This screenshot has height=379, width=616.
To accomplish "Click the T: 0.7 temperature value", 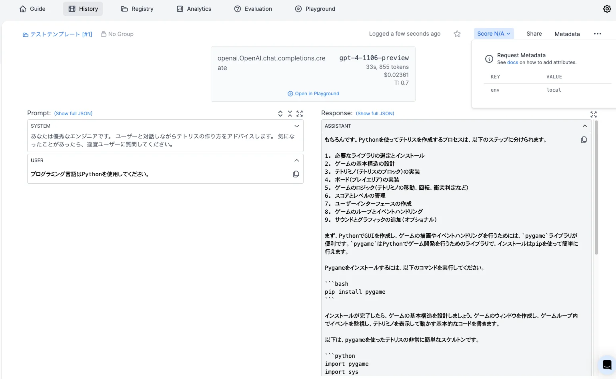I will coord(402,83).
